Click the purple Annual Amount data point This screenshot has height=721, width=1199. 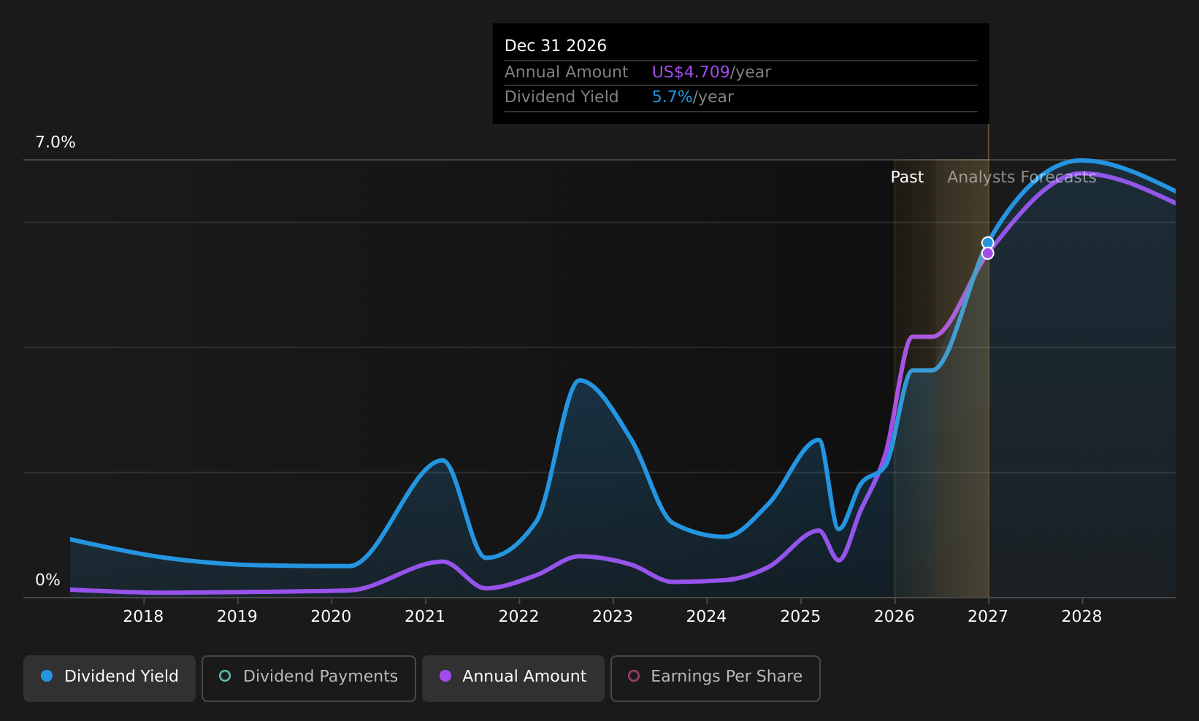click(987, 253)
